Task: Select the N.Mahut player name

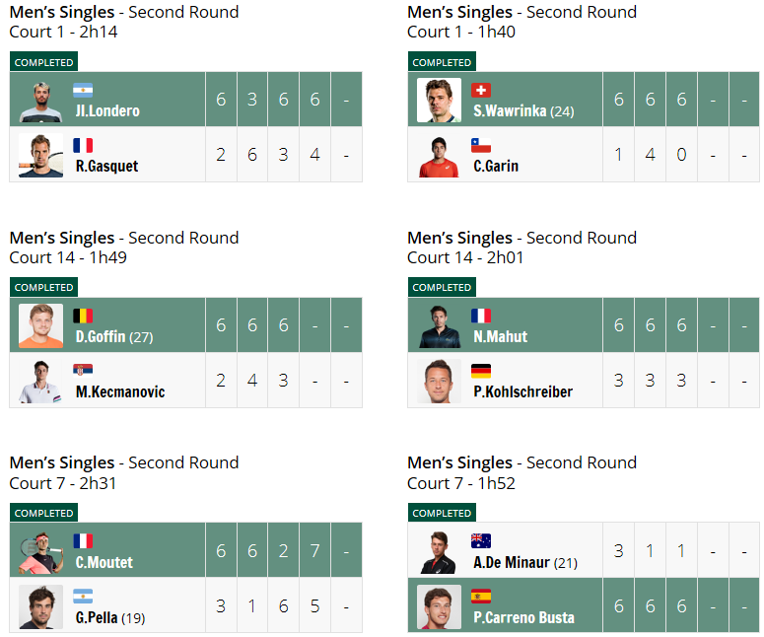Action: point(501,337)
